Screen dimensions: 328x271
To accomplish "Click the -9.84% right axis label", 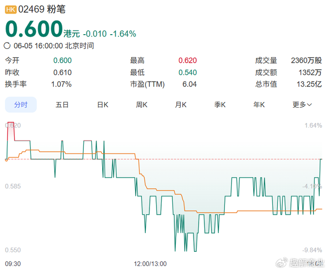I will [x=312, y=250].
